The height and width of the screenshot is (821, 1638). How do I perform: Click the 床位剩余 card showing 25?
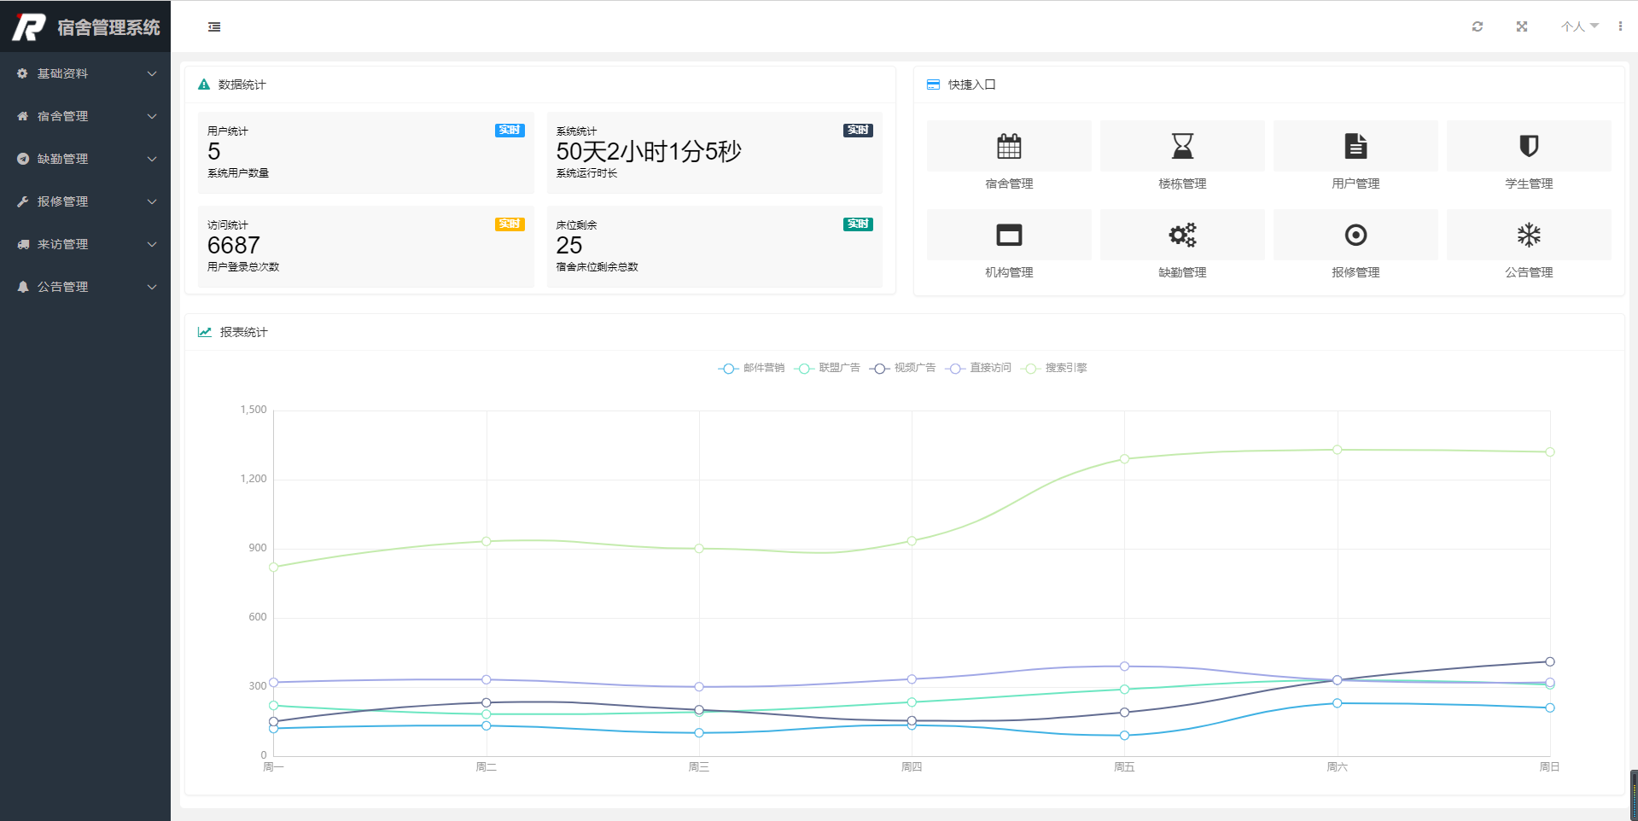point(714,247)
